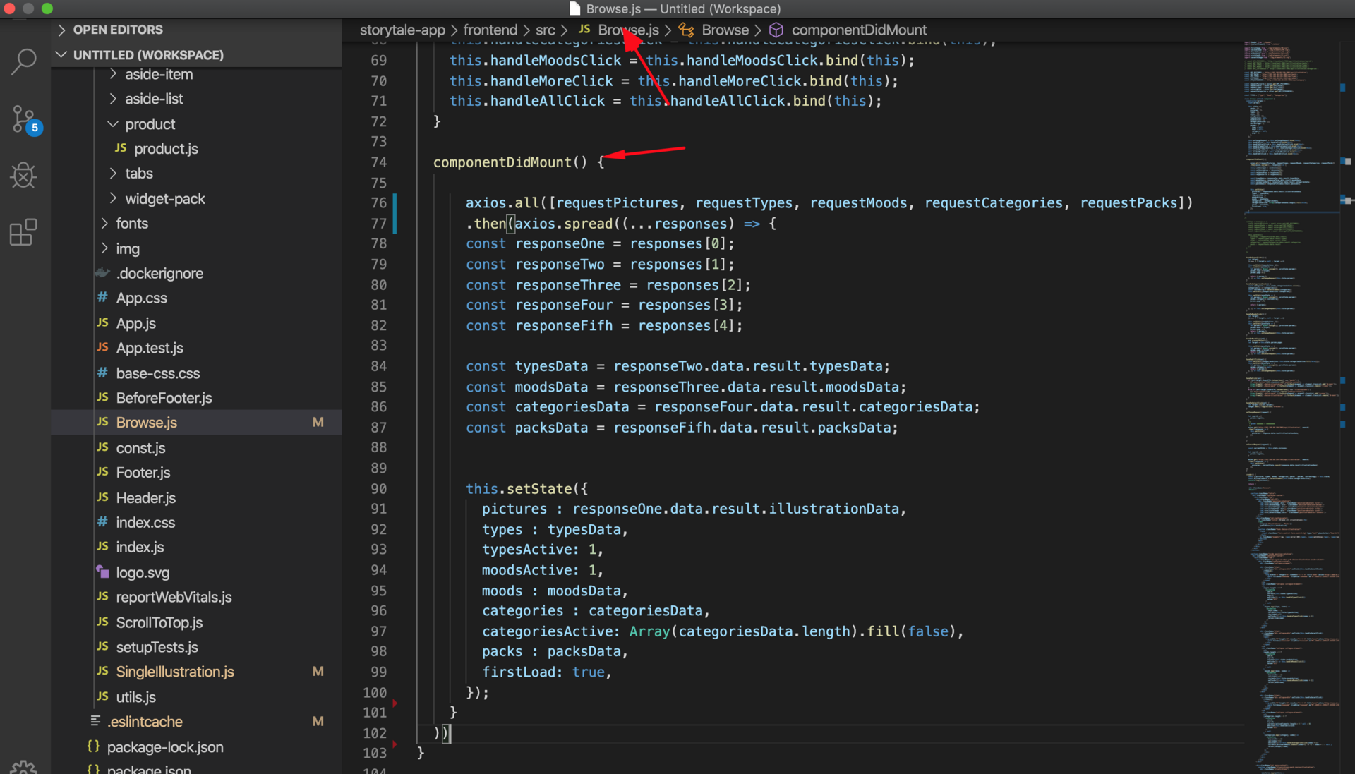Open App.js in the explorer
Image resolution: width=1355 pixels, height=774 pixels.
135,323
